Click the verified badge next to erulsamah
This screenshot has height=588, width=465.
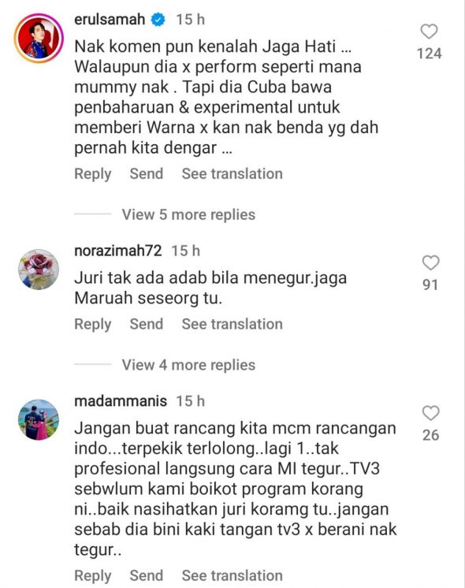pos(158,20)
